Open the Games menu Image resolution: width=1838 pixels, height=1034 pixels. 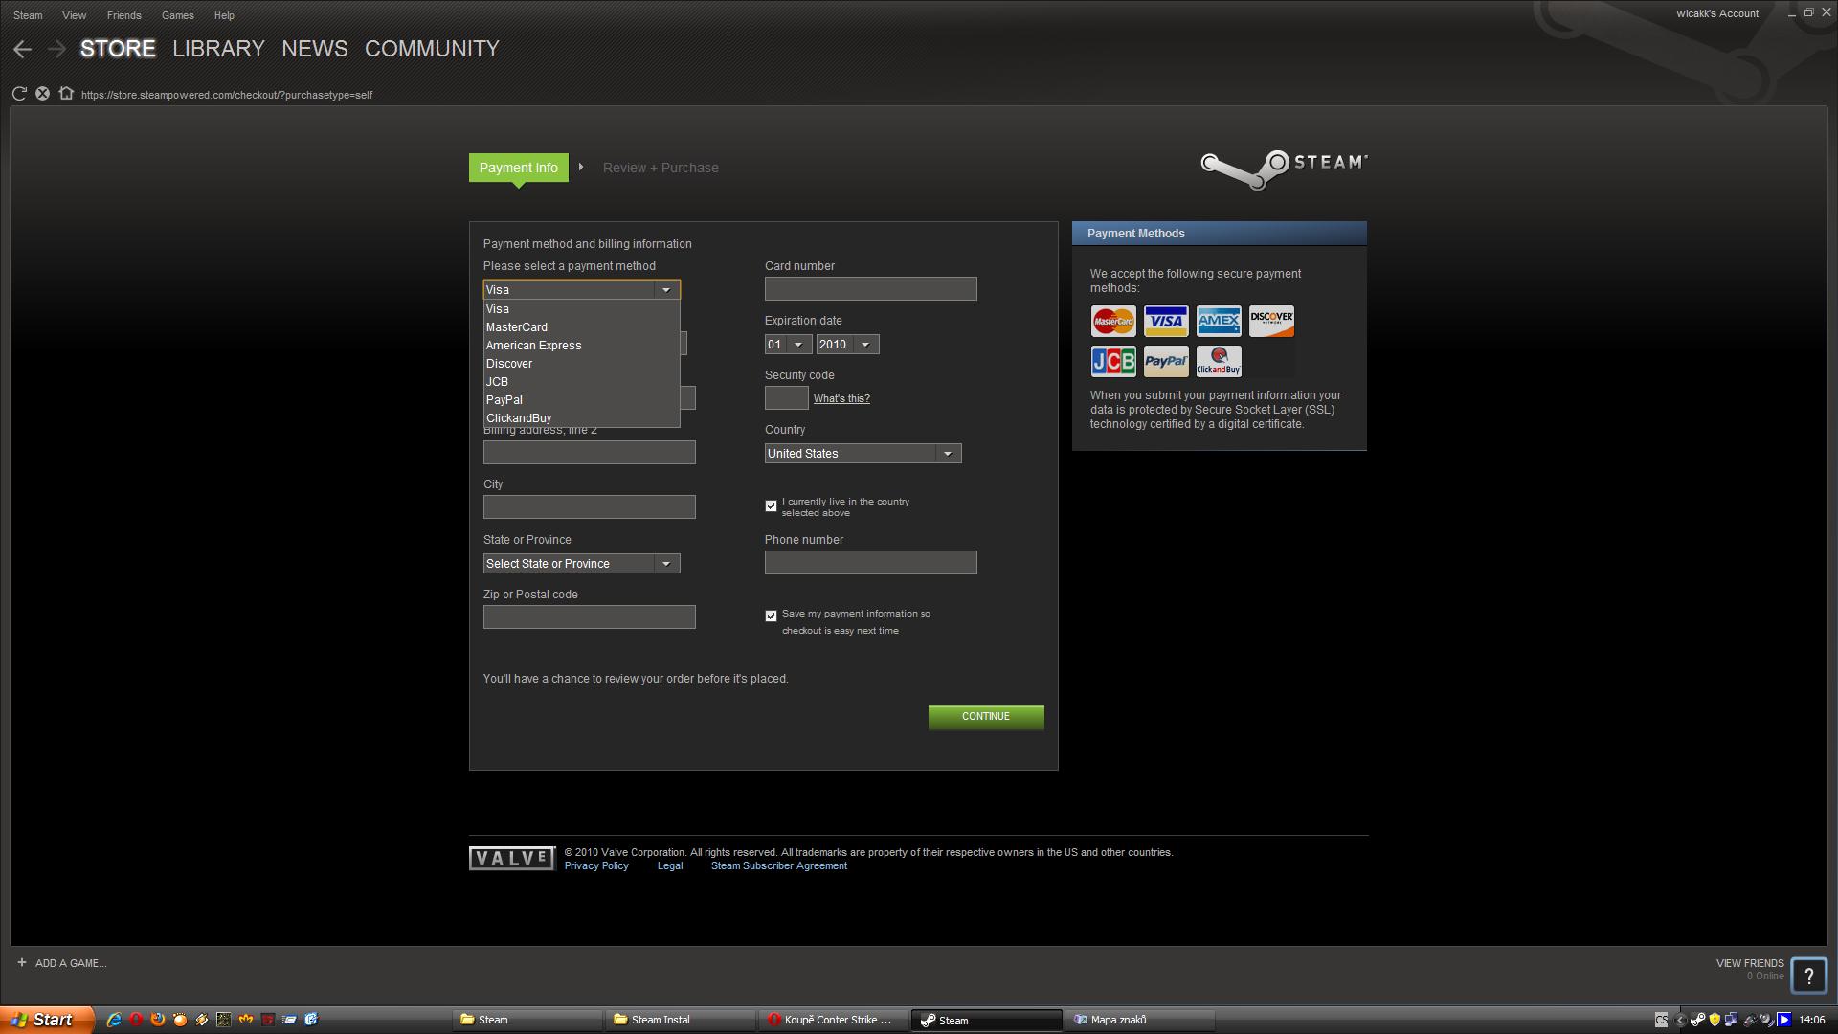[177, 15]
